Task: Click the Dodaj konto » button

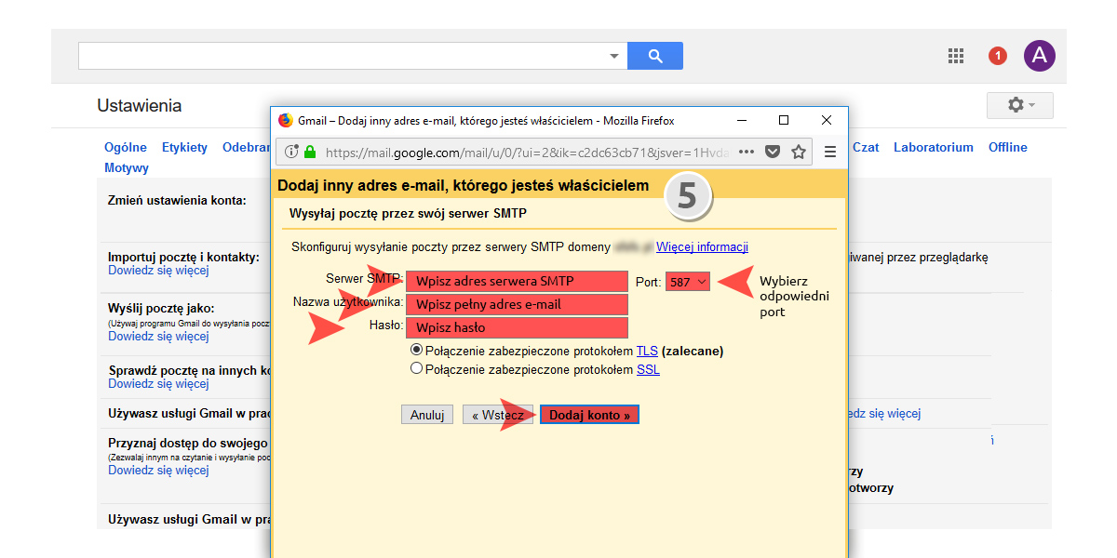Action: 589,415
